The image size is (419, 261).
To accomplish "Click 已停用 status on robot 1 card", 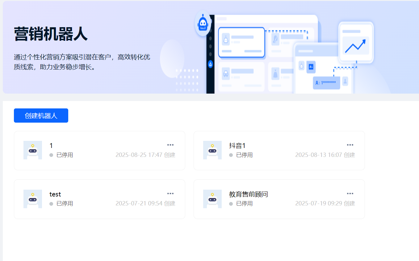I will (x=61, y=155).
